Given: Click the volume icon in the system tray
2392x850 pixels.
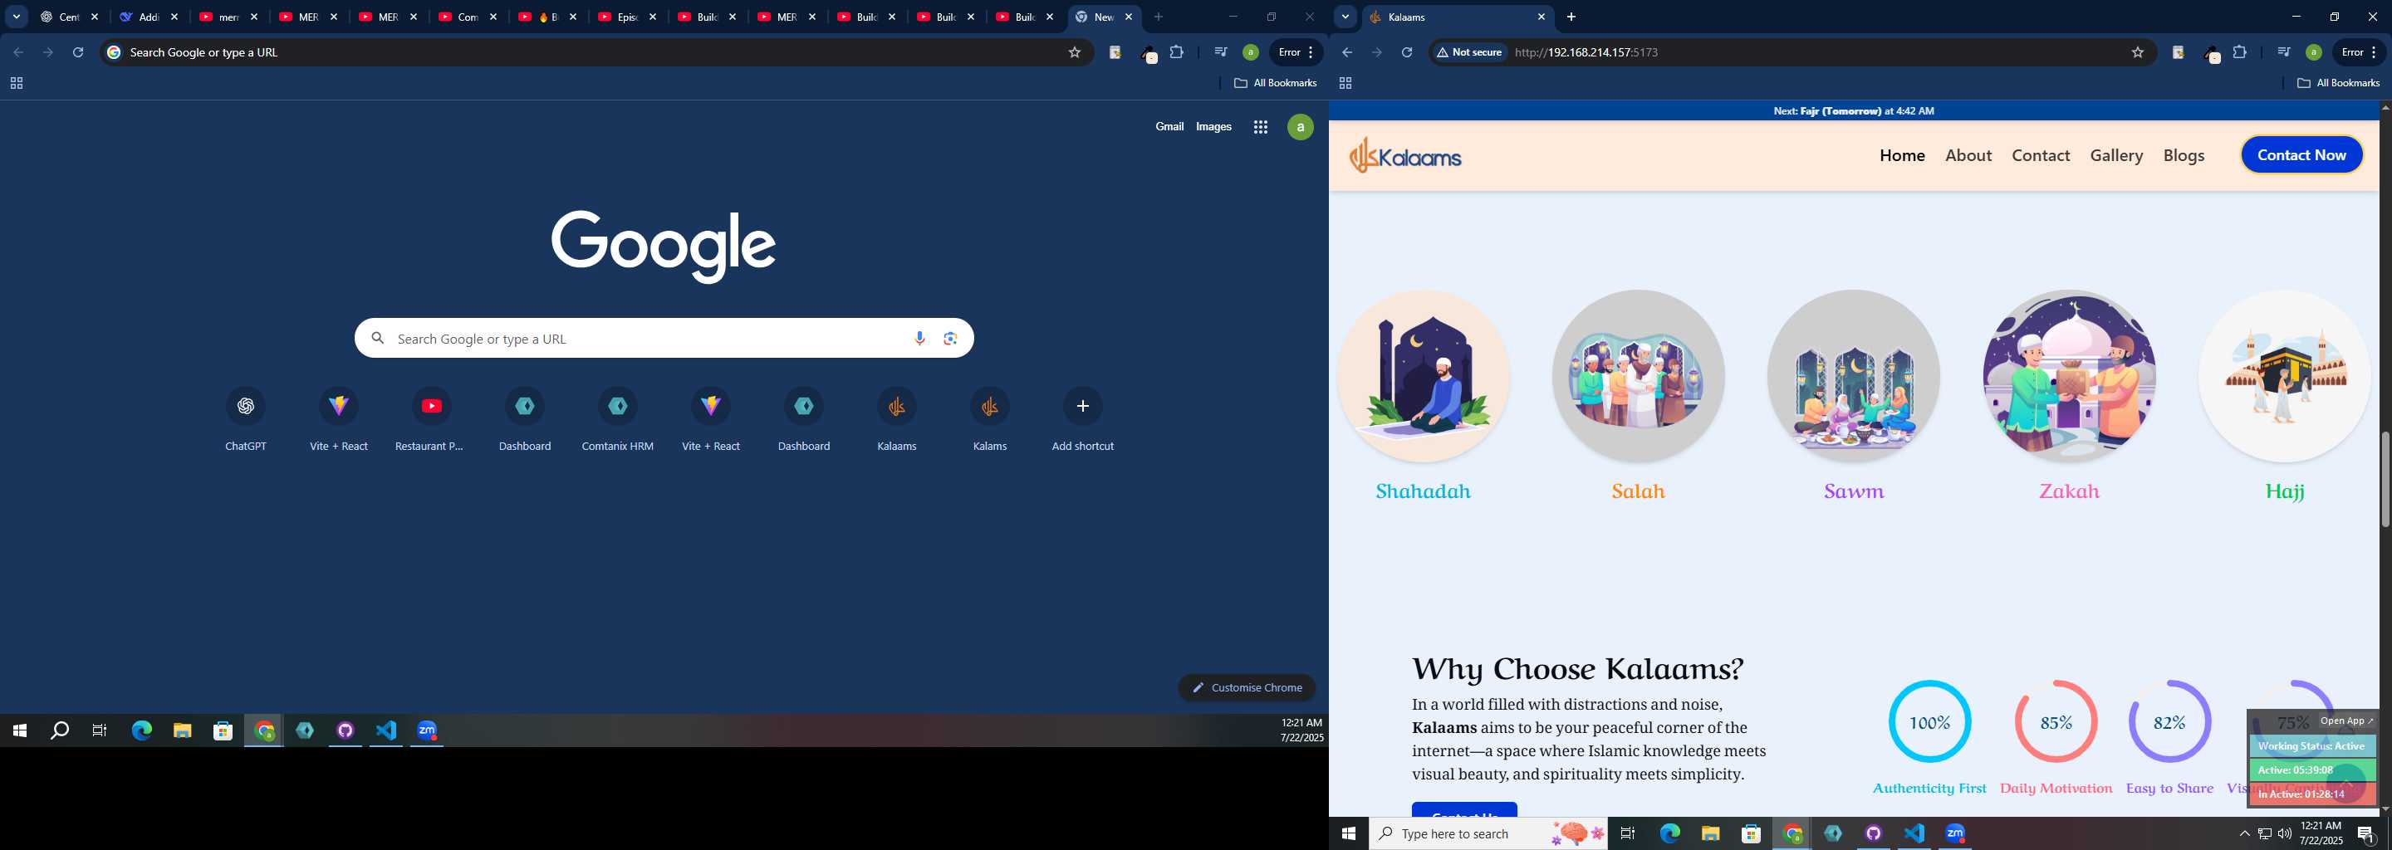Looking at the screenshot, I should tap(2284, 833).
